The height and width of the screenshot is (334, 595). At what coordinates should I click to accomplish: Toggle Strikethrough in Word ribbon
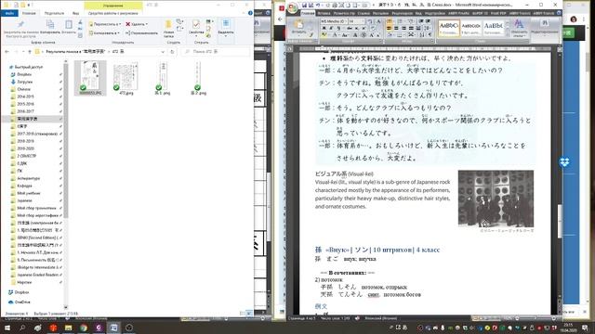pyautogui.click(x=350, y=28)
